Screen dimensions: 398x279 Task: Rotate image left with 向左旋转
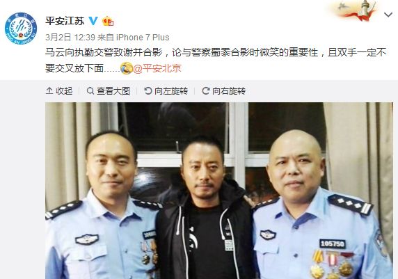(166, 91)
